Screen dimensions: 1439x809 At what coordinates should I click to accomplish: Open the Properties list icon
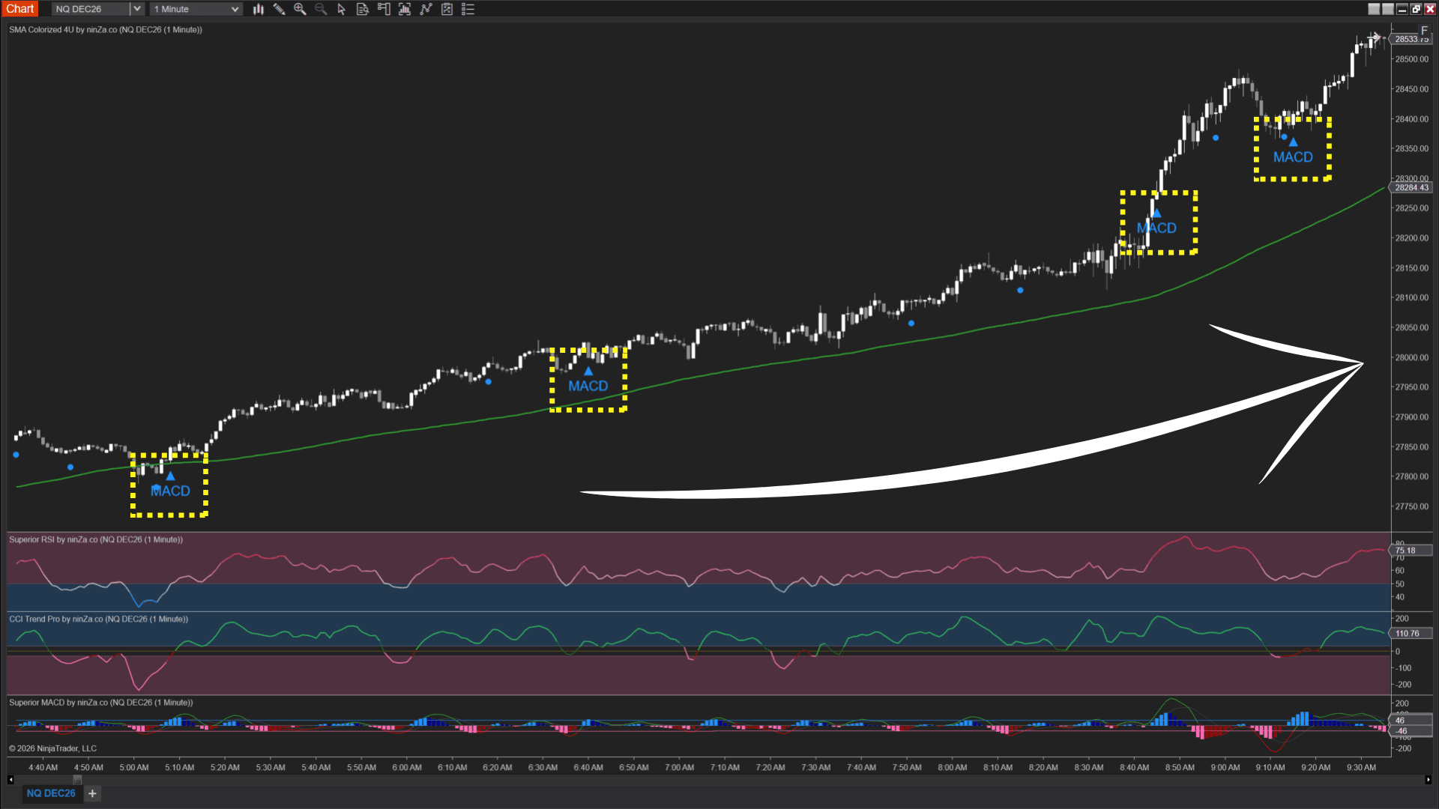[x=468, y=9]
